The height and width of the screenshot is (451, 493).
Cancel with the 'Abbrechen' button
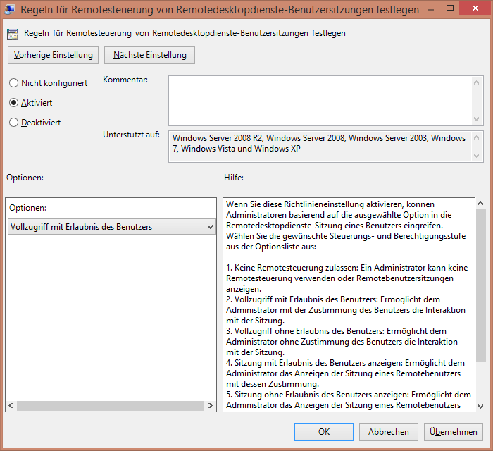(388, 432)
